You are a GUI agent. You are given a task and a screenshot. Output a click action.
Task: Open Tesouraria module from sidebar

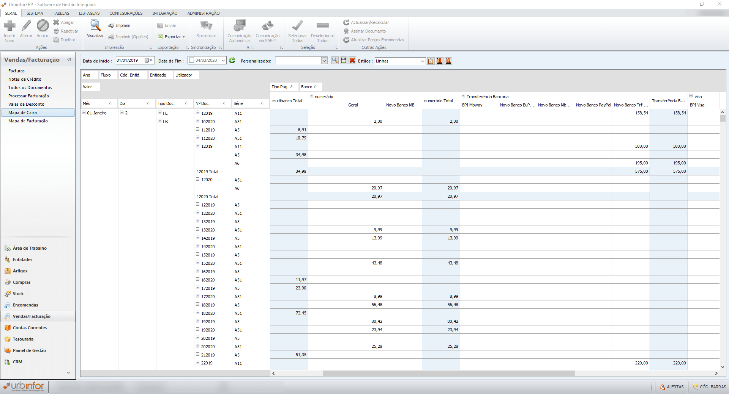[23, 339]
